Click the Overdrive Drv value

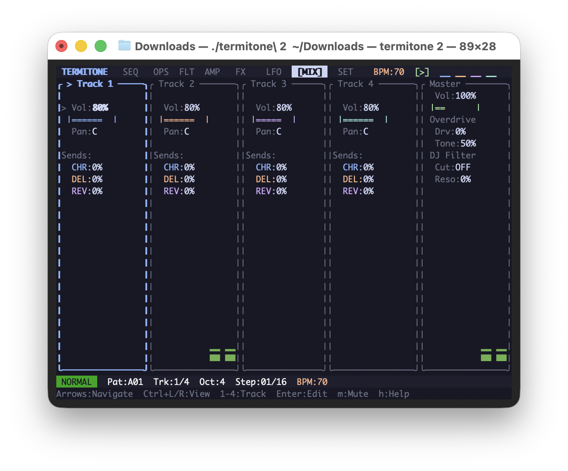[461, 132]
